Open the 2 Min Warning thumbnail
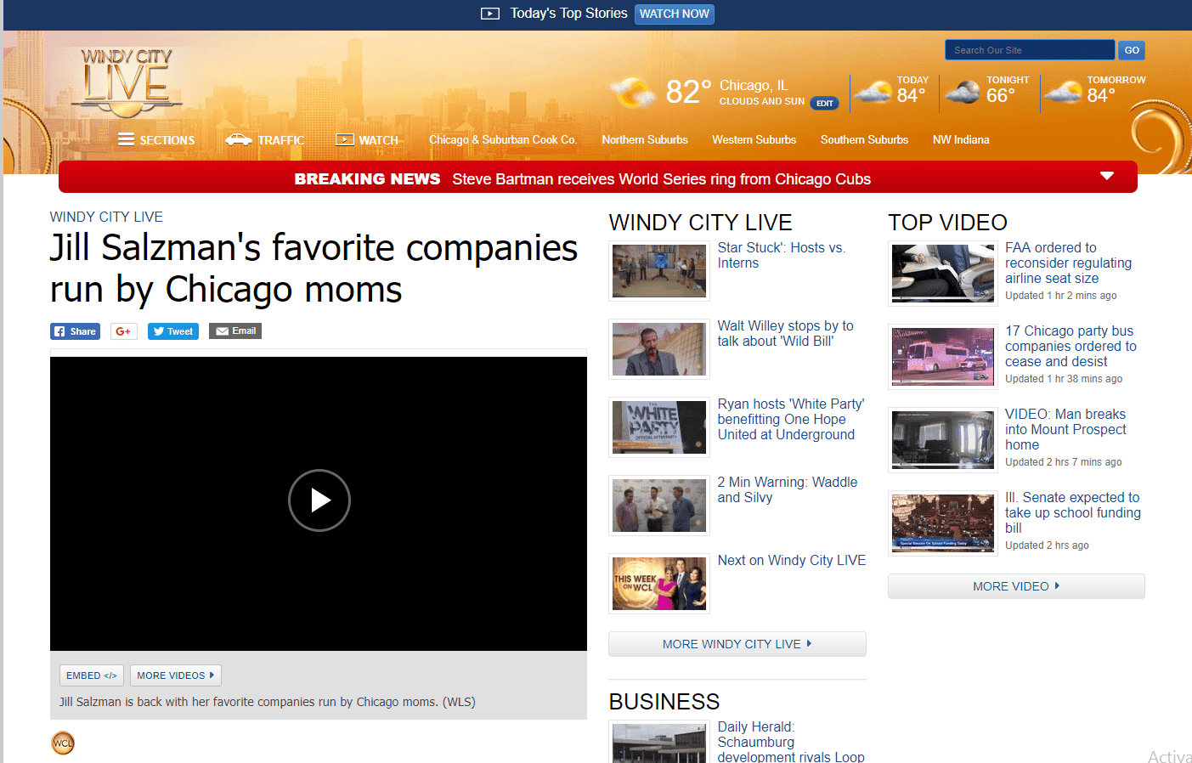 click(x=659, y=506)
